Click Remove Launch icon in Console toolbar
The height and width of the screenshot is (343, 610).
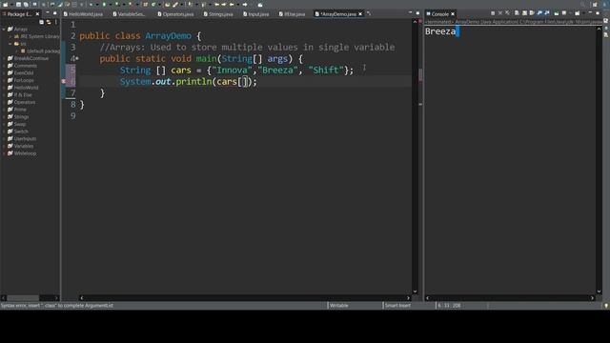click(500, 13)
